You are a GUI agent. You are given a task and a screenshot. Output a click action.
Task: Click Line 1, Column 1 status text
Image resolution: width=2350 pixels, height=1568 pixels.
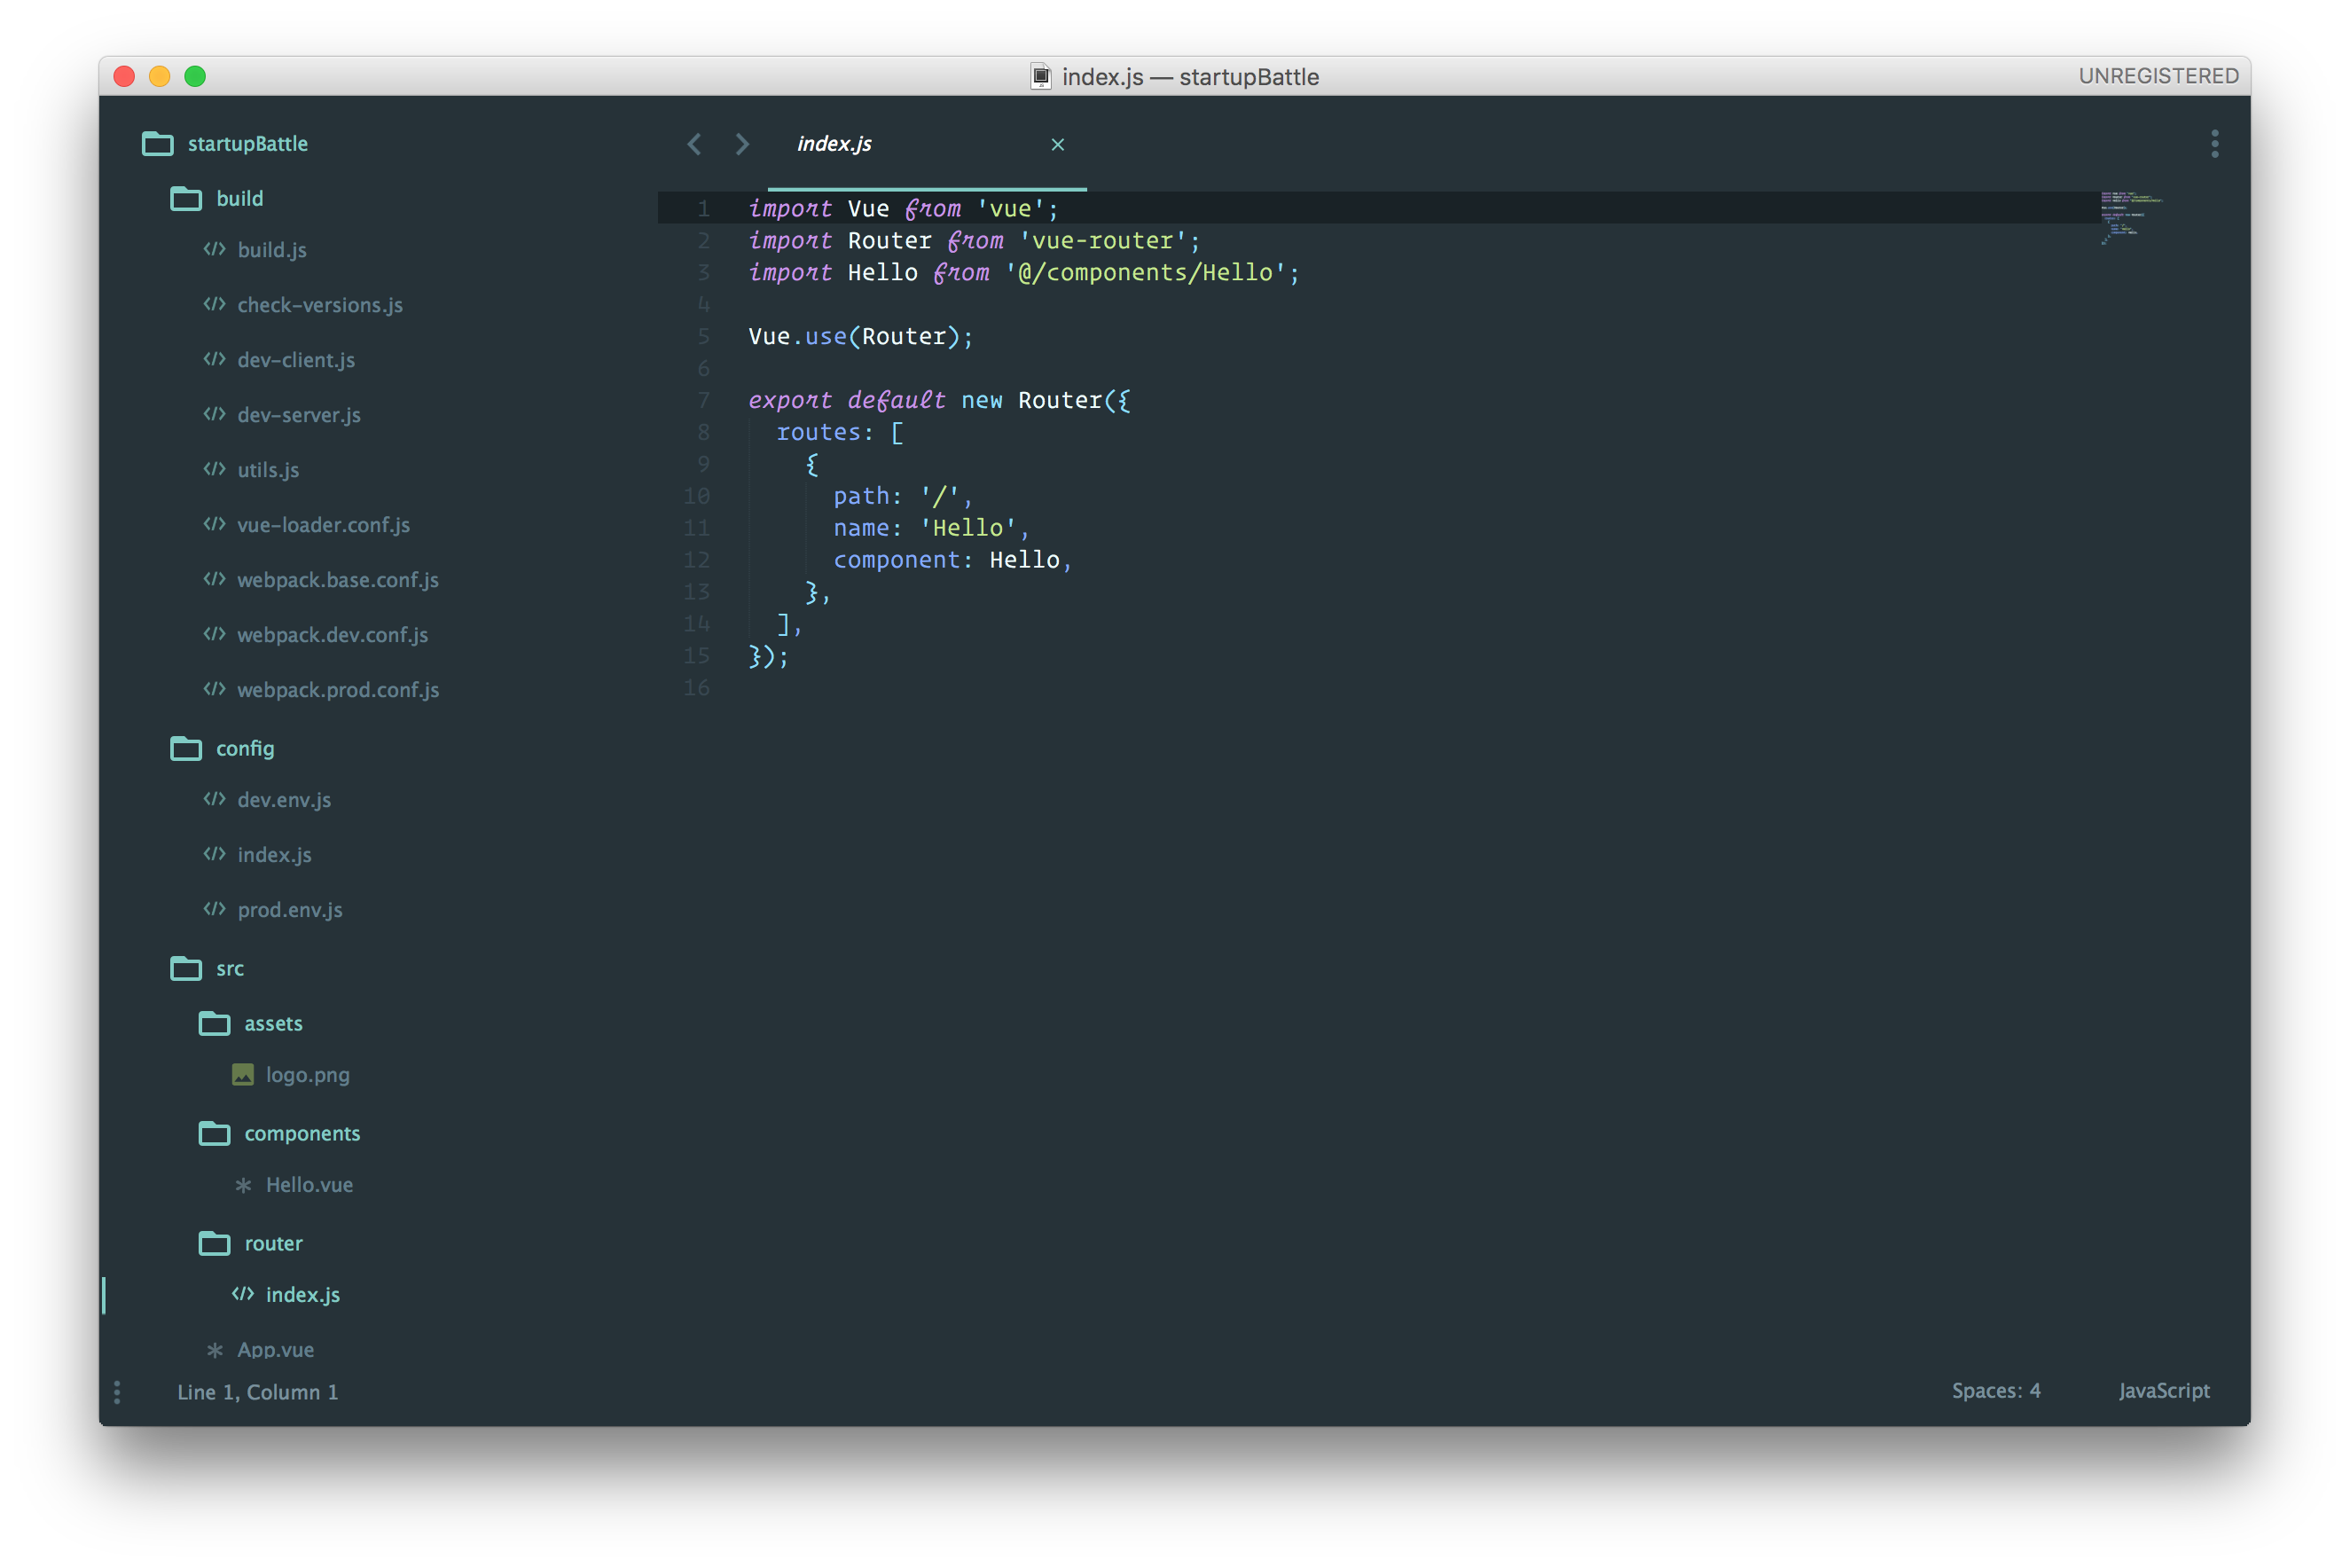tap(258, 1392)
